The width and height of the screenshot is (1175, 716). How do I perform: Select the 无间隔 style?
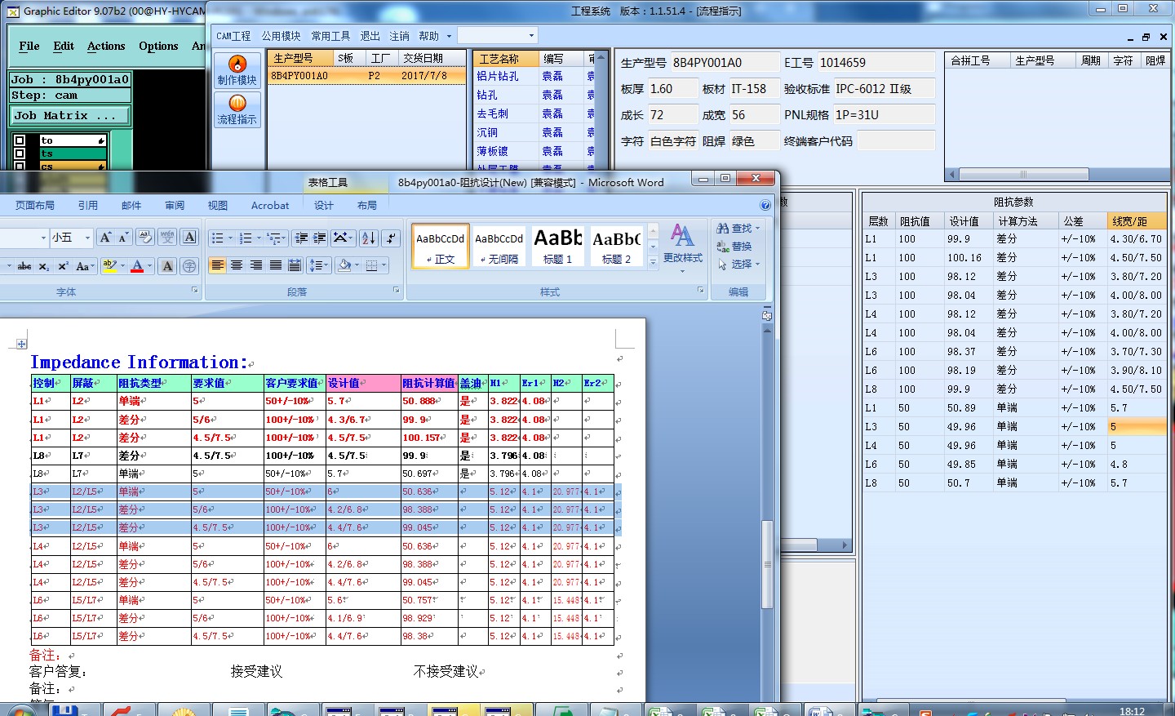[499, 246]
